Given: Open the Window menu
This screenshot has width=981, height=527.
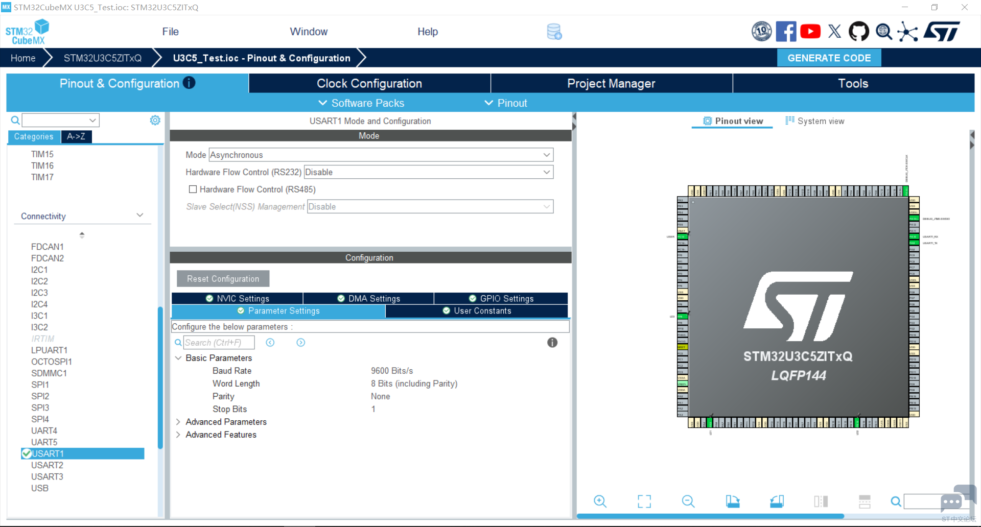Looking at the screenshot, I should (x=309, y=32).
